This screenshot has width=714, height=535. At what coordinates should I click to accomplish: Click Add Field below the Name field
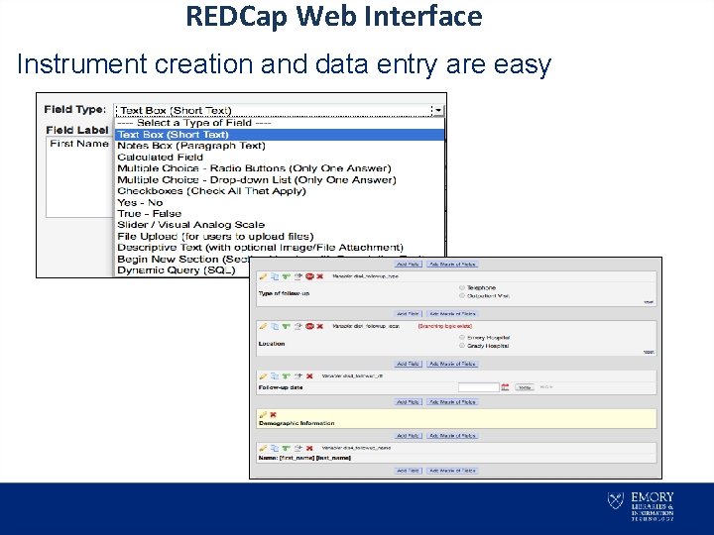point(408,471)
